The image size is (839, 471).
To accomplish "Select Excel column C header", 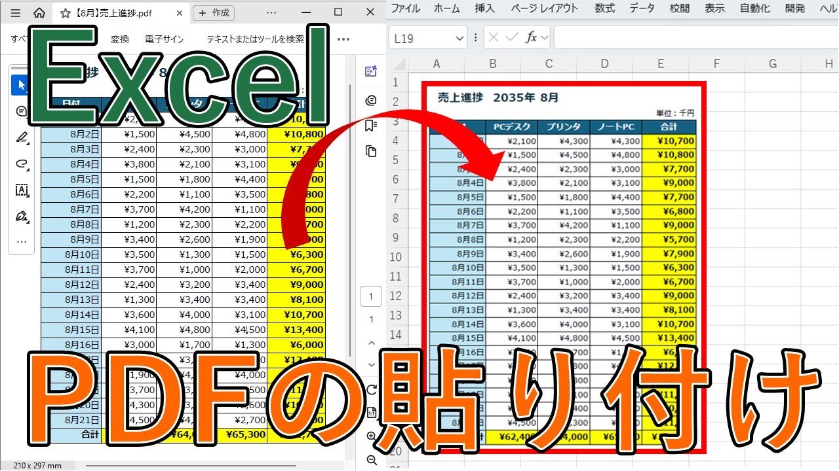I will click(549, 64).
